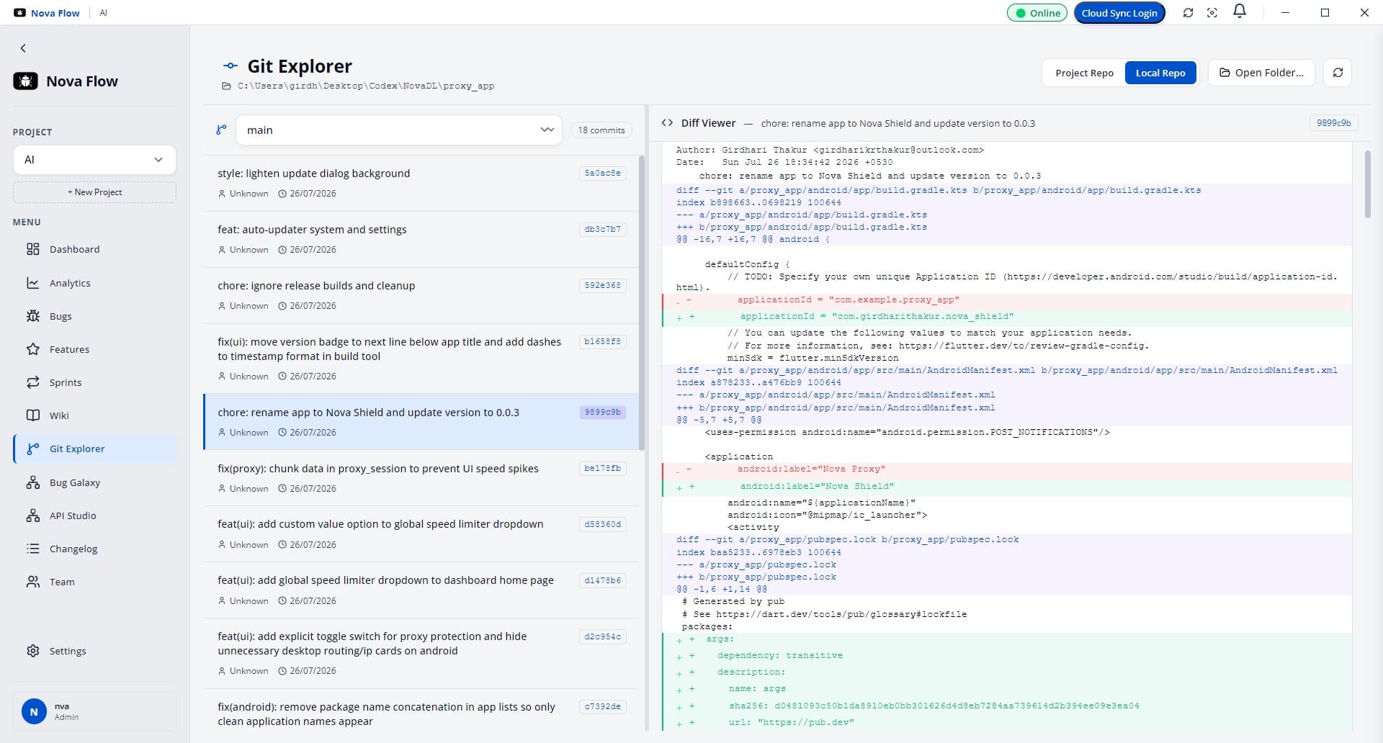The height and width of the screenshot is (743, 1383).
Task: Click the 9899c9b hash in Diff Viewer header
Action: (1333, 123)
